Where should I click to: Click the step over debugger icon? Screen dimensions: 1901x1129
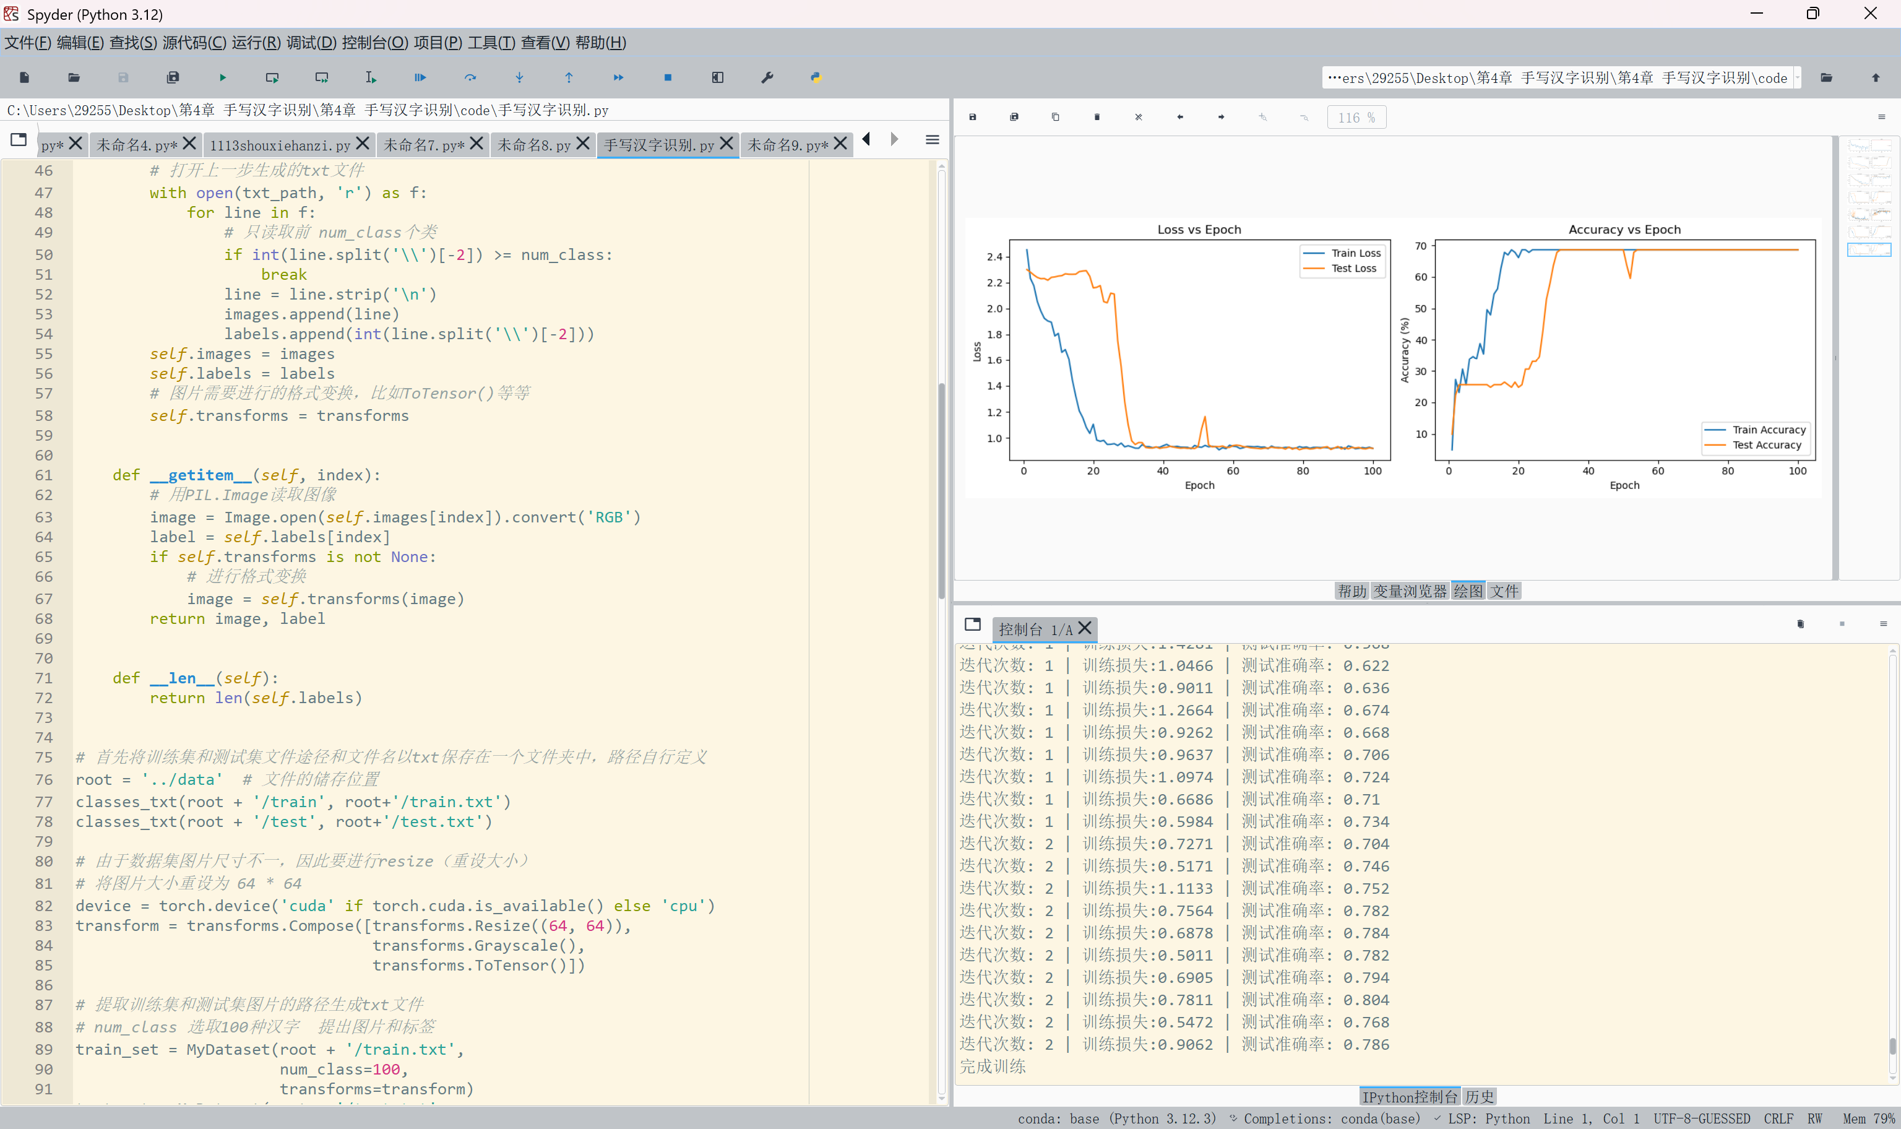click(470, 77)
